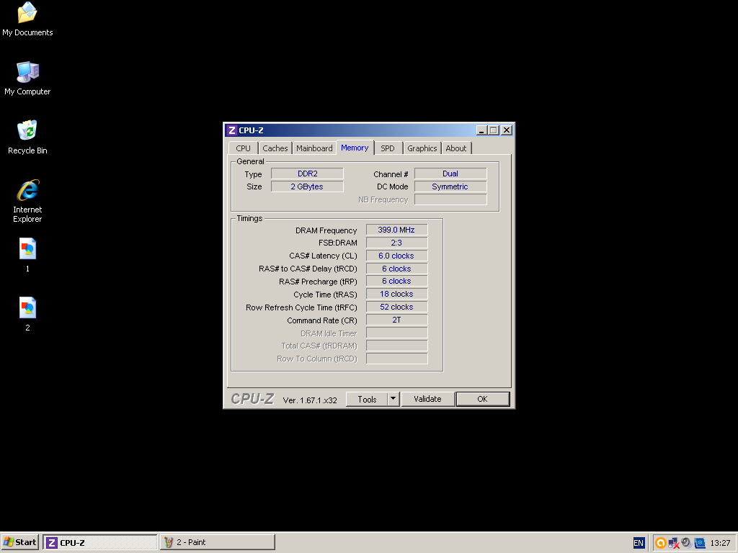
Task: Click the EN language indicator
Action: pyautogui.click(x=639, y=543)
